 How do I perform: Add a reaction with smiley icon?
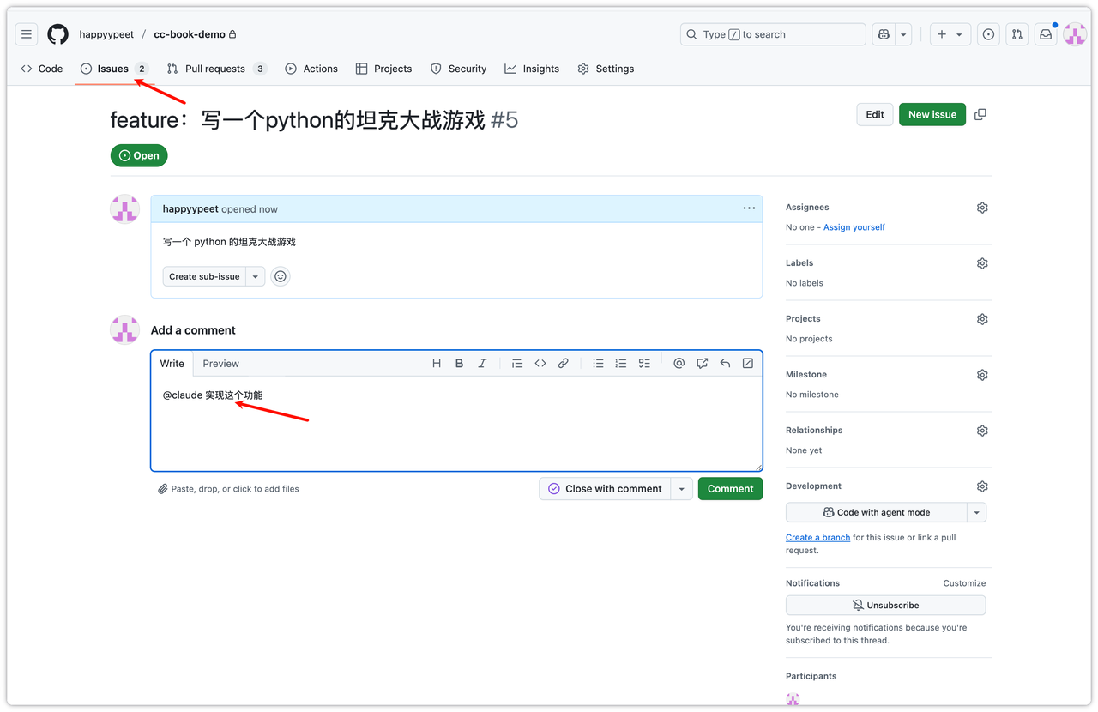click(280, 276)
